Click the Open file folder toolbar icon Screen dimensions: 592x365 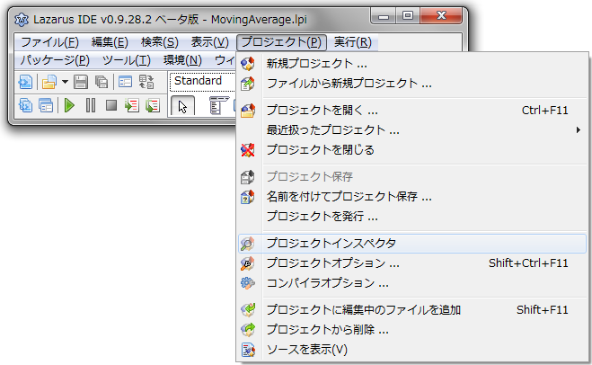[x=49, y=82]
